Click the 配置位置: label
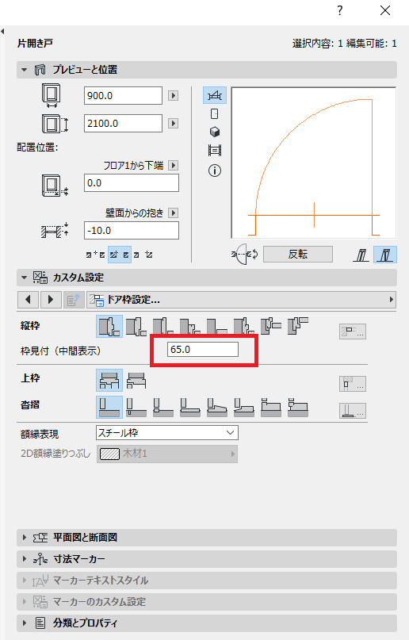Image resolution: width=409 pixels, height=640 pixels. (37, 148)
